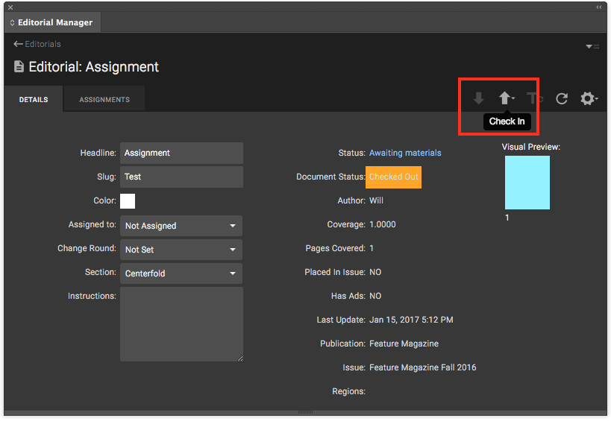Viewport: 611px width, 421px height.
Task: Switch to the Assignments tab
Action: pyautogui.click(x=104, y=100)
